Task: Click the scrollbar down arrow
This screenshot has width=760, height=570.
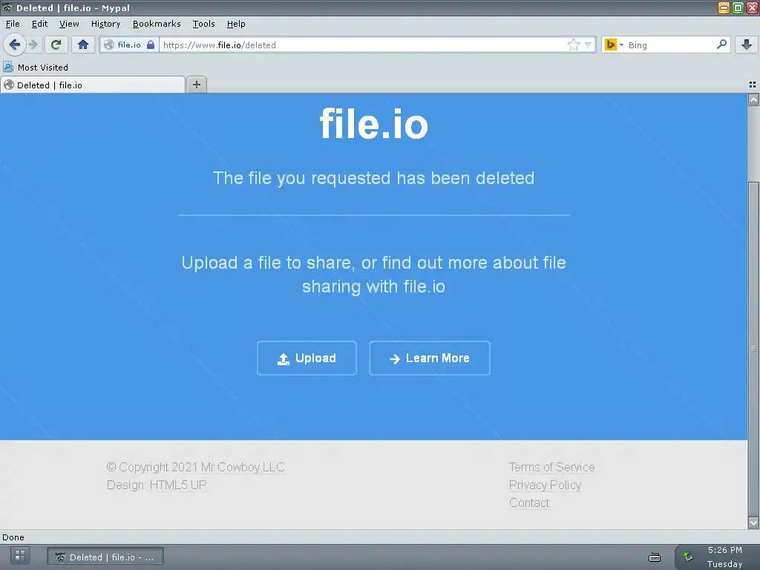Action: pyautogui.click(x=753, y=523)
